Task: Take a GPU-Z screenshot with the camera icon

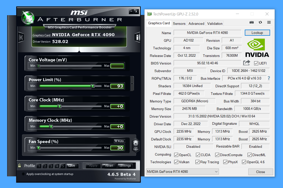Action: (252, 22)
